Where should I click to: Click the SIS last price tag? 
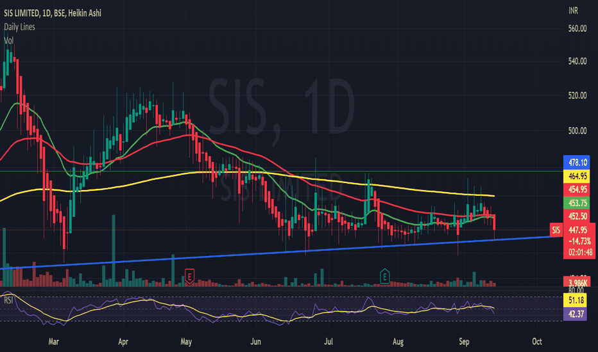[x=556, y=230]
